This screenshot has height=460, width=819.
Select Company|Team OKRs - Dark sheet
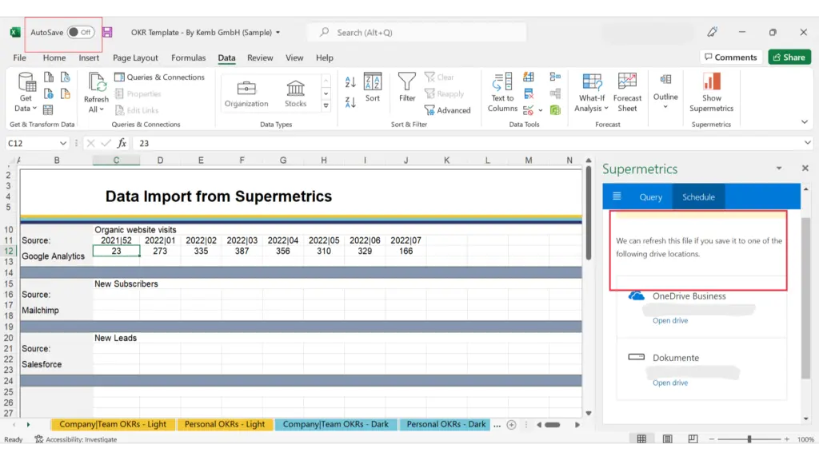(x=335, y=425)
